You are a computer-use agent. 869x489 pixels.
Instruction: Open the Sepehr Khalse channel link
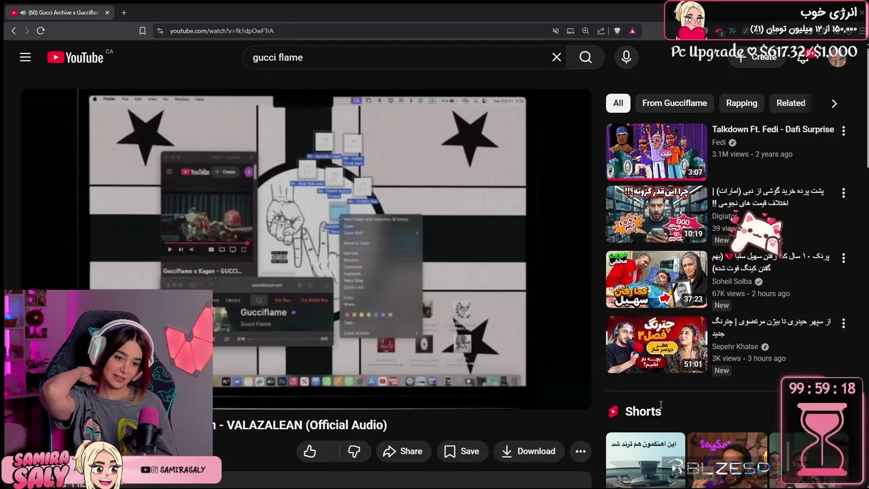[x=735, y=346]
